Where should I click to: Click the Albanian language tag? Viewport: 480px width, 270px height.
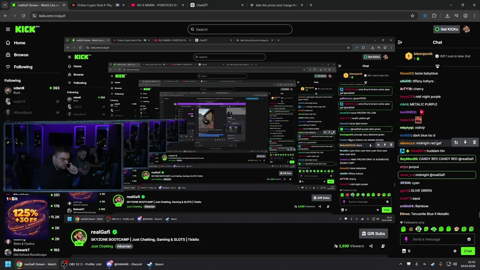click(x=124, y=246)
